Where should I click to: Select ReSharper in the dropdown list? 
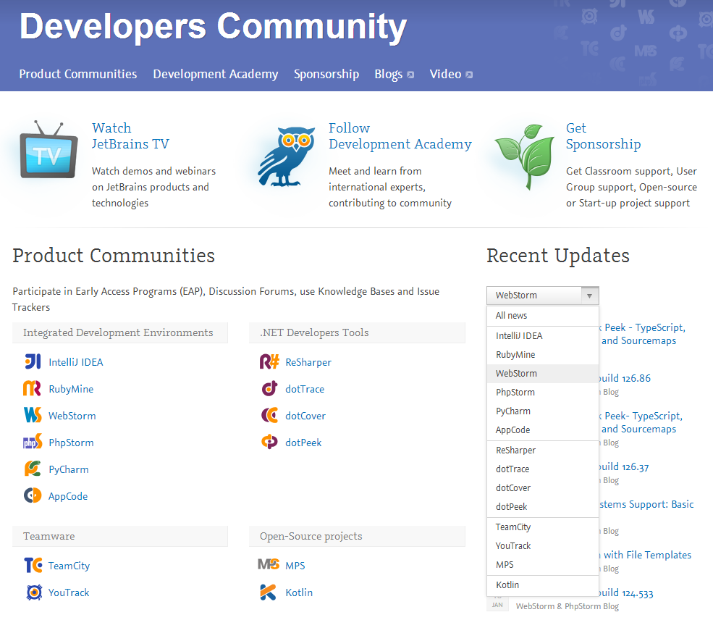(542, 451)
